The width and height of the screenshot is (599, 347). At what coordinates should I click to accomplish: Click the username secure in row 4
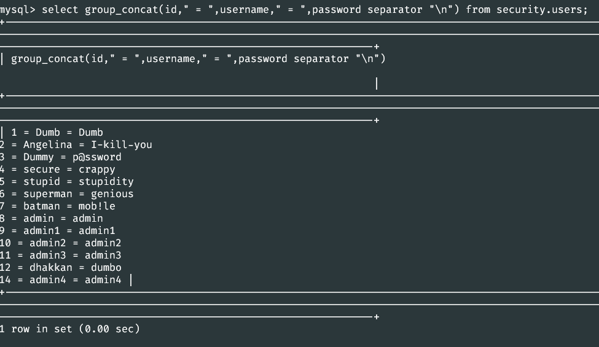click(x=42, y=170)
